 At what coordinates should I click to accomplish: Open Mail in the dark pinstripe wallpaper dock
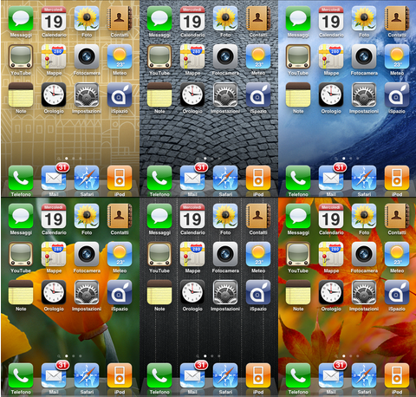192,375
